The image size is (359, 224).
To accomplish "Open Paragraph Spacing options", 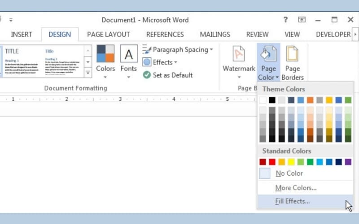I will pyautogui.click(x=178, y=50).
